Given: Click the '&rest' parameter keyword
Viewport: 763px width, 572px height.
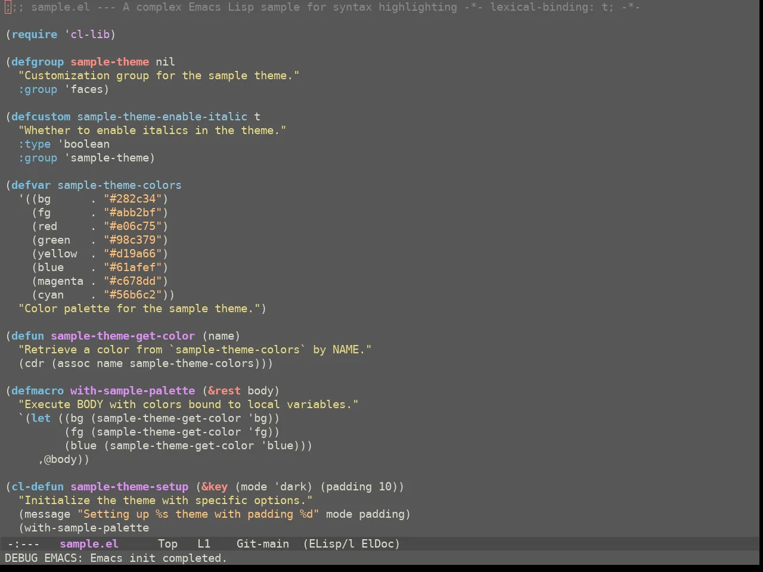Looking at the screenshot, I should tap(224, 390).
